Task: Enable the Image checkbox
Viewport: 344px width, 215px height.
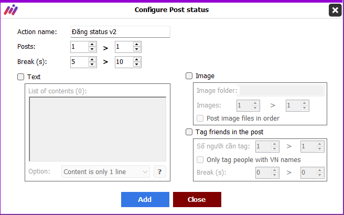Action: point(189,76)
